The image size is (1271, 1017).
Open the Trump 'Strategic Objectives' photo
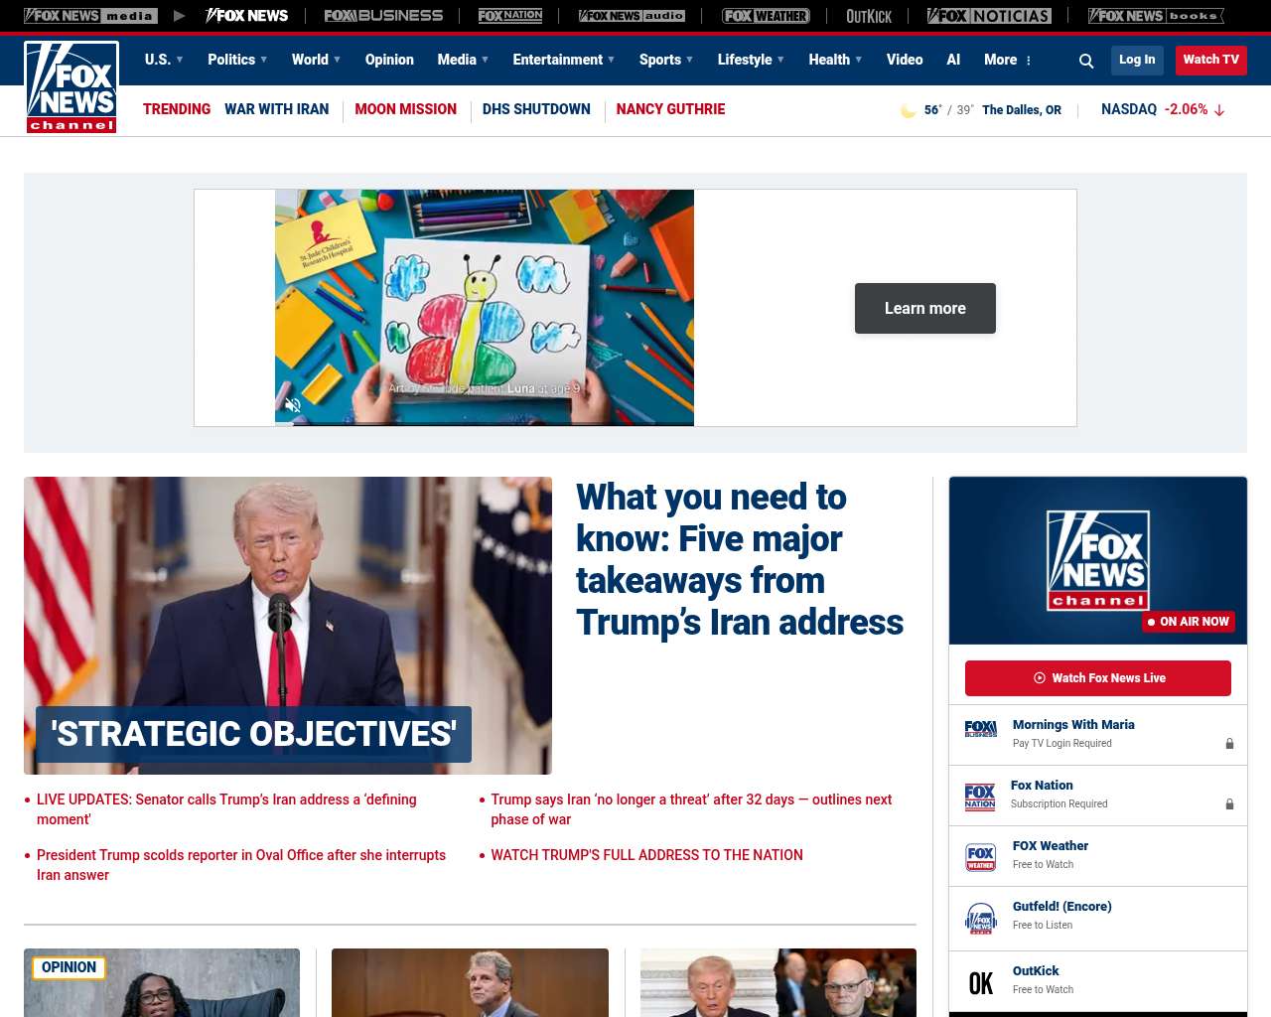[x=288, y=626]
